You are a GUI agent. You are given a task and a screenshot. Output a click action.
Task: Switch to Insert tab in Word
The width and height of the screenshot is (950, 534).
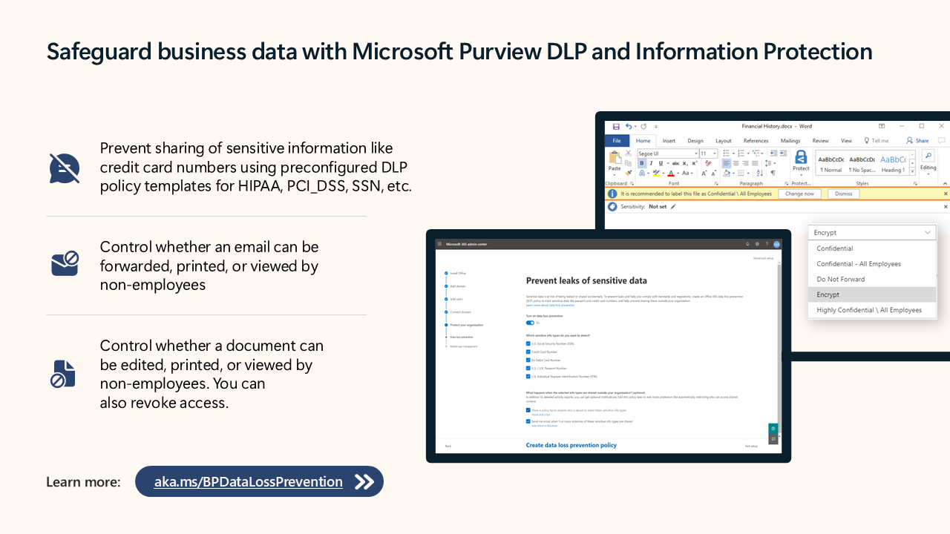point(669,141)
